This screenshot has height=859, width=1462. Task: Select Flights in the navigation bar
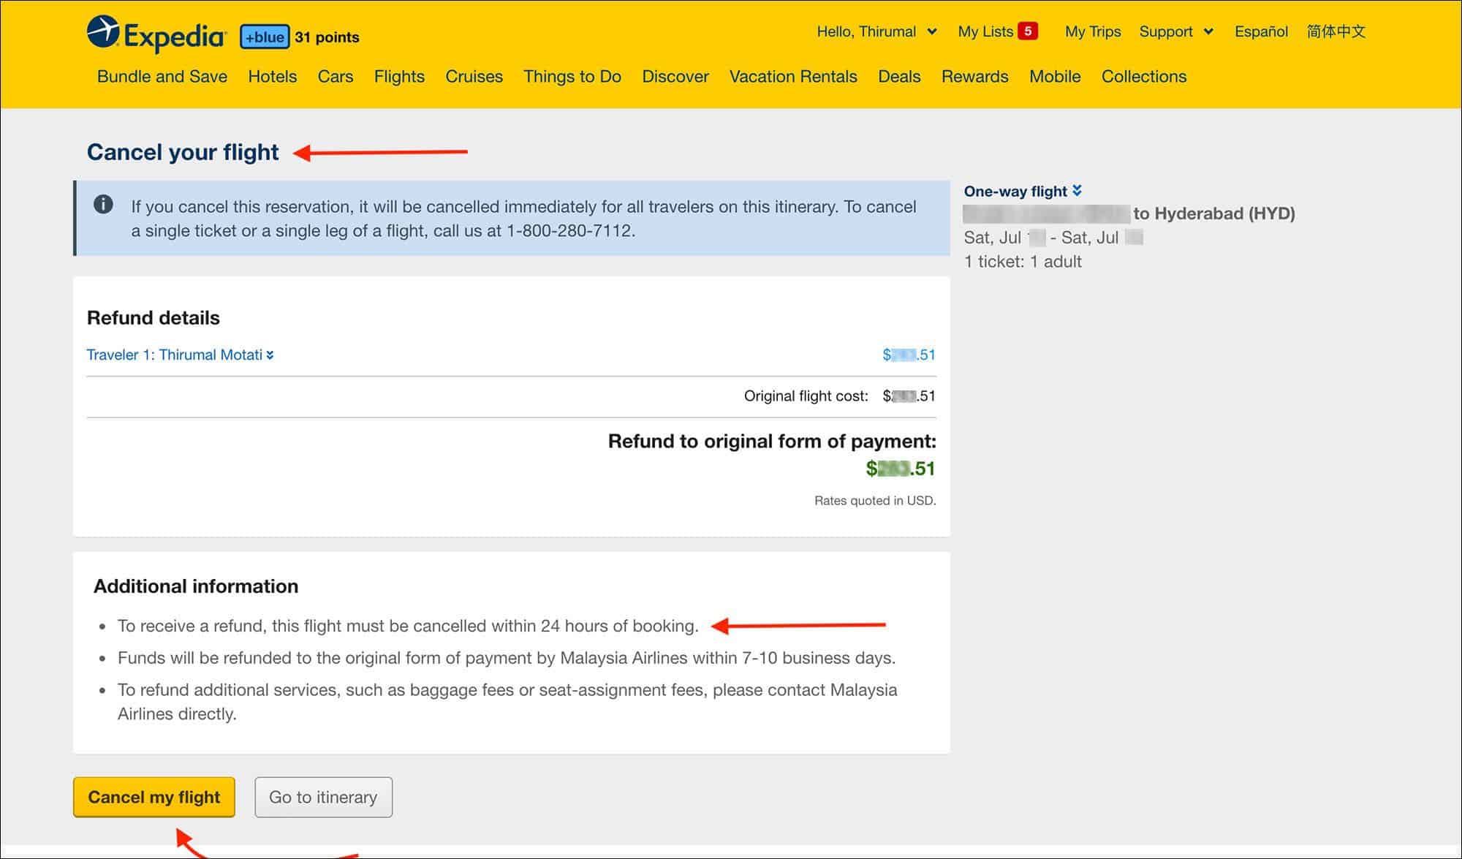[399, 77]
